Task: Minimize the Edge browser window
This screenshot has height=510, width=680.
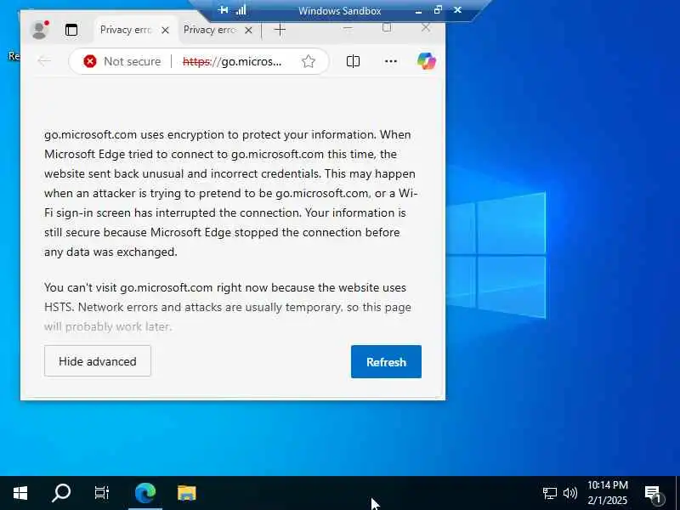Action: click(348, 28)
